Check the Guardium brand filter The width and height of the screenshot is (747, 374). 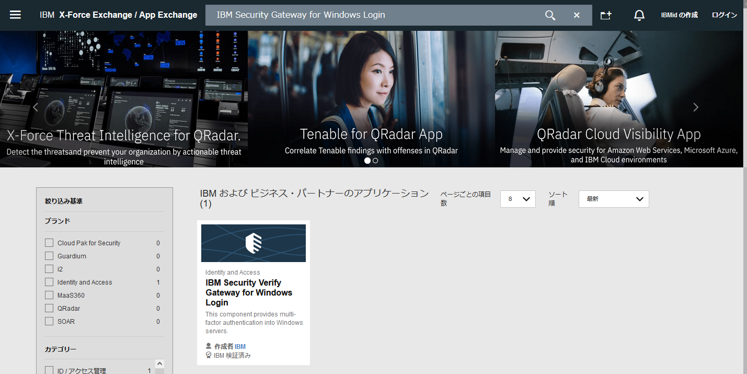[49, 256]
